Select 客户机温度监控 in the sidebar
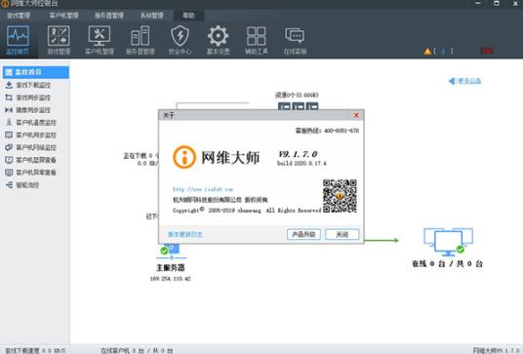 coord(36,123)
